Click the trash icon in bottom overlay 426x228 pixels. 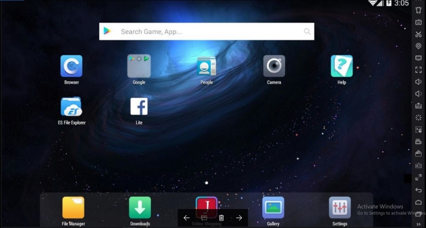click(222, 218)
